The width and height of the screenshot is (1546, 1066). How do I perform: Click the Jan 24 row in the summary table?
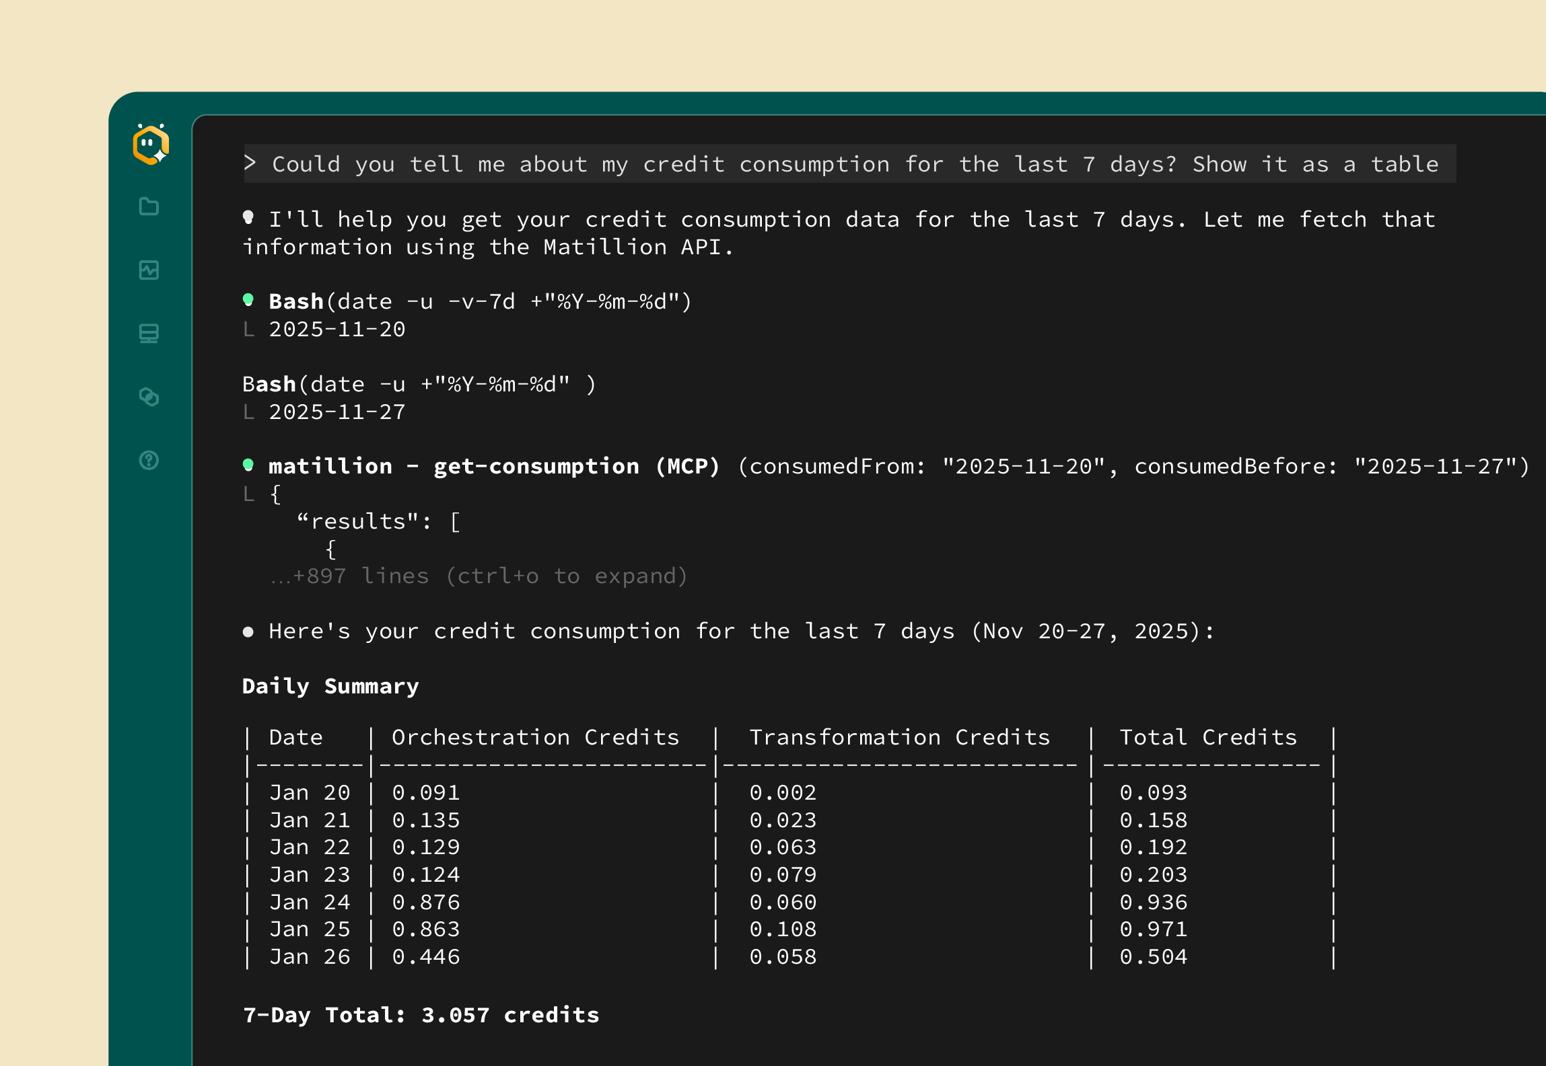tap(310, 901)
